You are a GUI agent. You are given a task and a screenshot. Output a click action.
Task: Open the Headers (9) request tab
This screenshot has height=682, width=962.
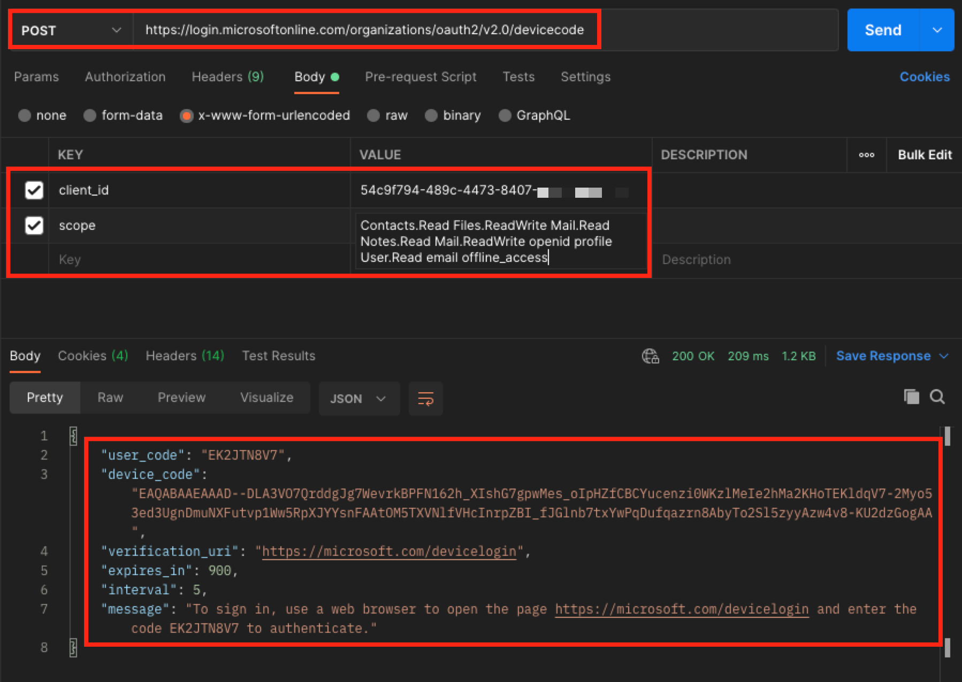click(x=227, y=77)
